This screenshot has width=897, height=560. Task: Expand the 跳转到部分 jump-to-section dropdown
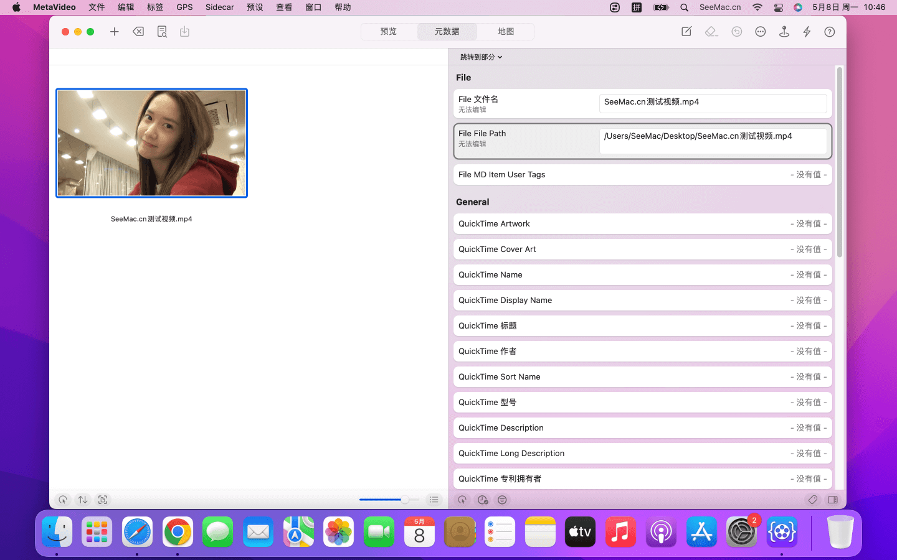point(481,57)
